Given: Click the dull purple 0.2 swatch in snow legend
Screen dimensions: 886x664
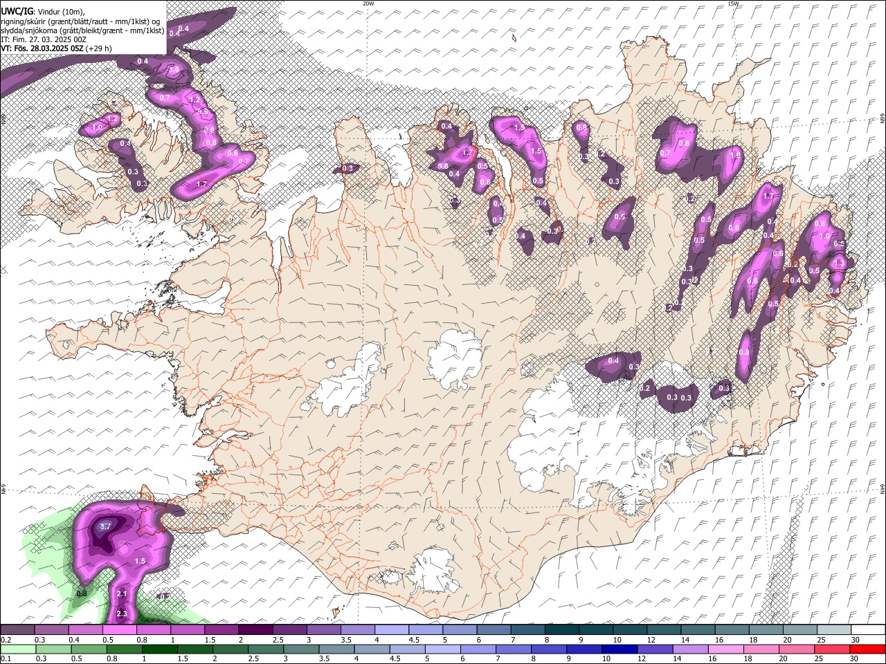Looking at the screenshot, I should (x=17, y=629).
